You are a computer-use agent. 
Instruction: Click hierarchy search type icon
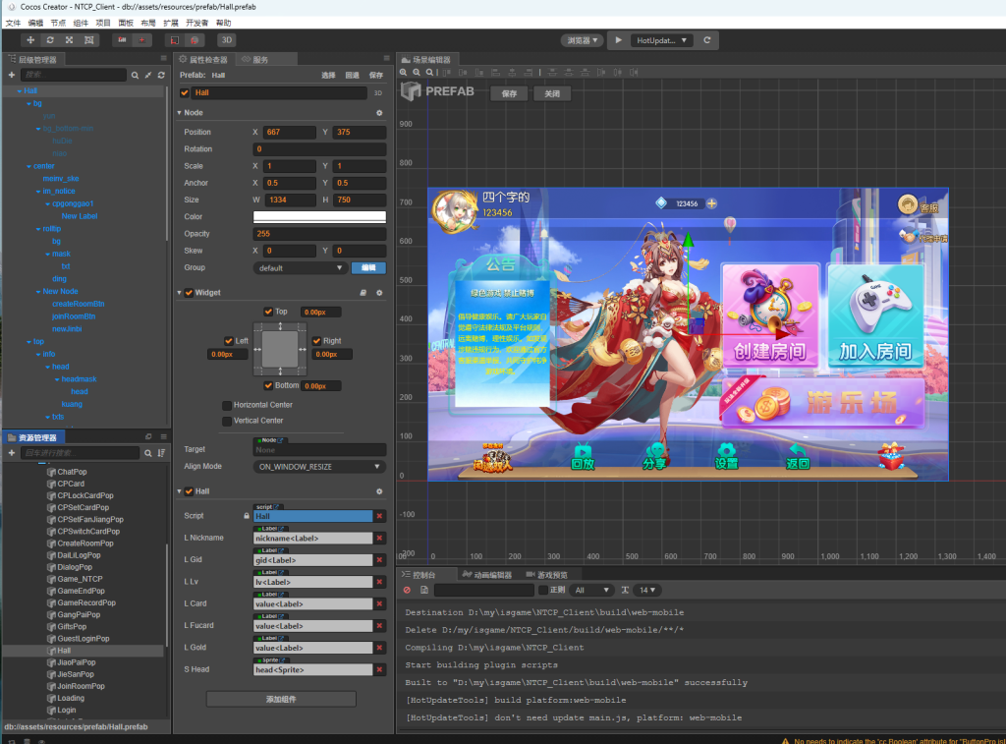click(135, 75)
